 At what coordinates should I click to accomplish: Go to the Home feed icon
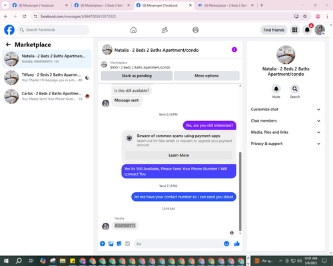pos(133,30)
